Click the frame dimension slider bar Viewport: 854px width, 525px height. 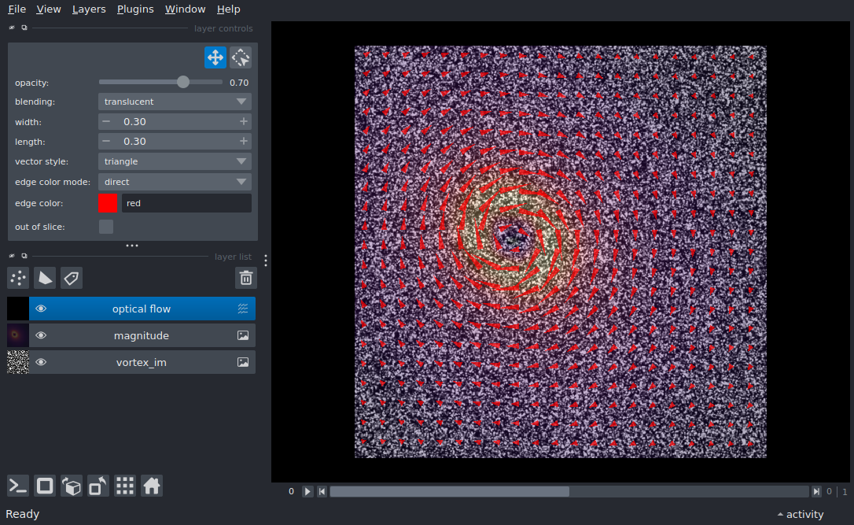[x=569, y=491]
